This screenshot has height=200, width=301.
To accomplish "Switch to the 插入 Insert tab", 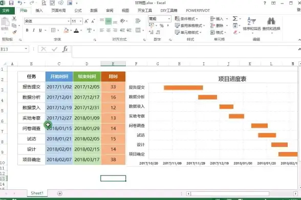I will coord(39,11).
